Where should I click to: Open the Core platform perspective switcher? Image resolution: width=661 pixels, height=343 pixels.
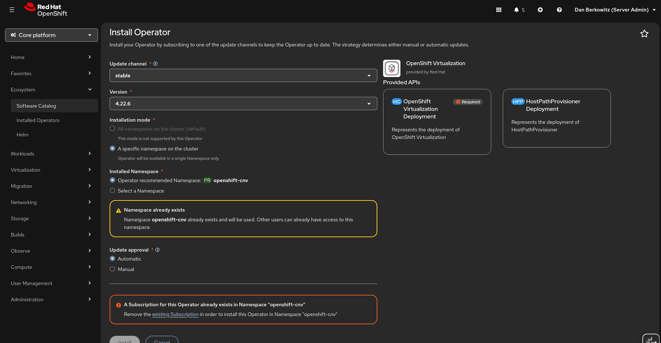(52, 35)
